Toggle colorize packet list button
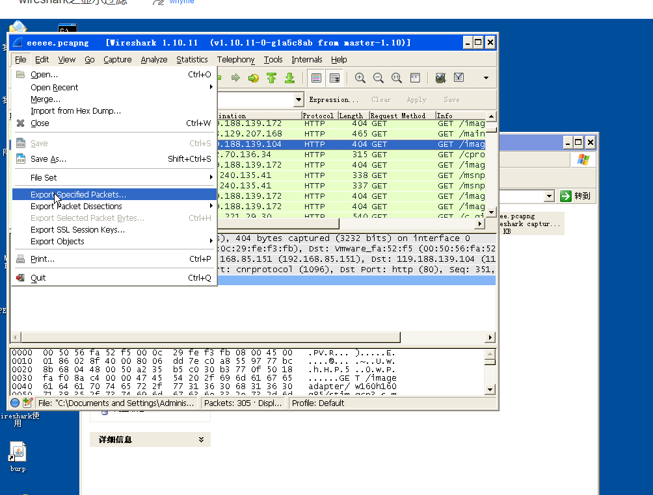 316,78
